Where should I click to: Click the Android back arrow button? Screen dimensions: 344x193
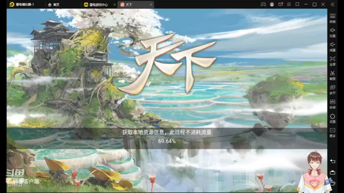[332, 161]
